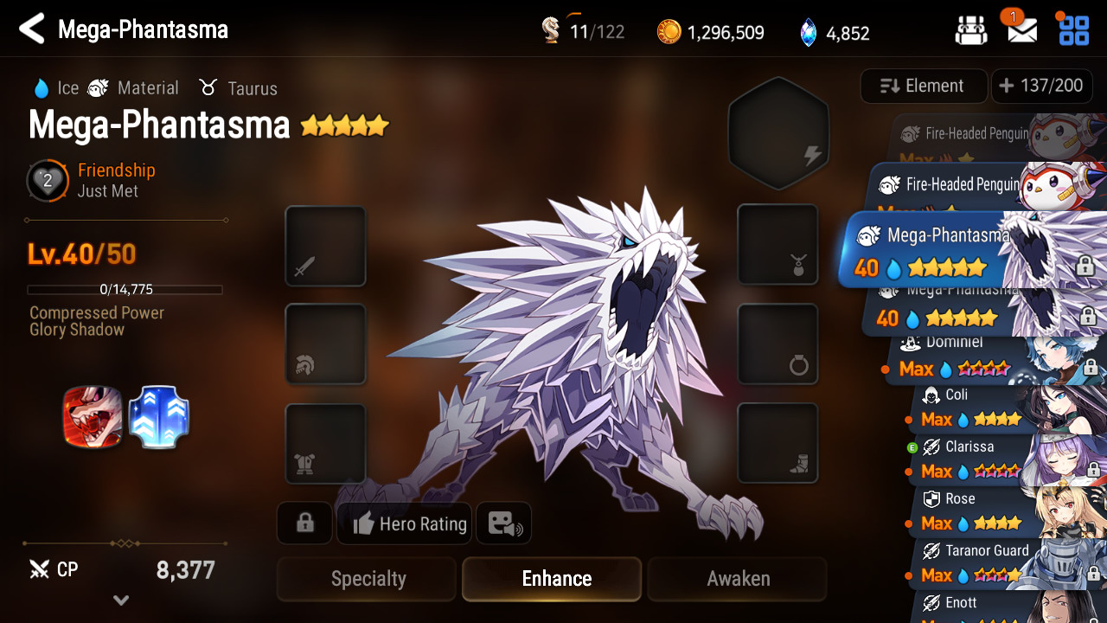Image resolution: width=1107 pixels, height=623 pixels.
Task: Open the grid menu icon
Action: (x=1074, y=29)
